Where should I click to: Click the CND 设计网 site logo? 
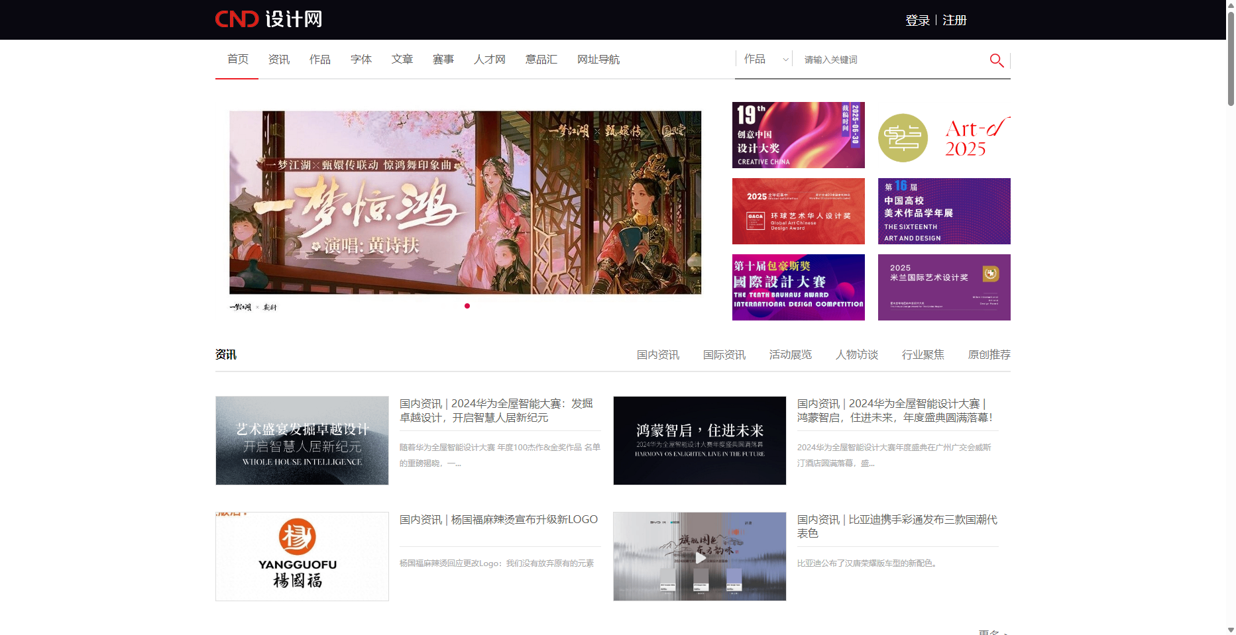click(268, 19)
